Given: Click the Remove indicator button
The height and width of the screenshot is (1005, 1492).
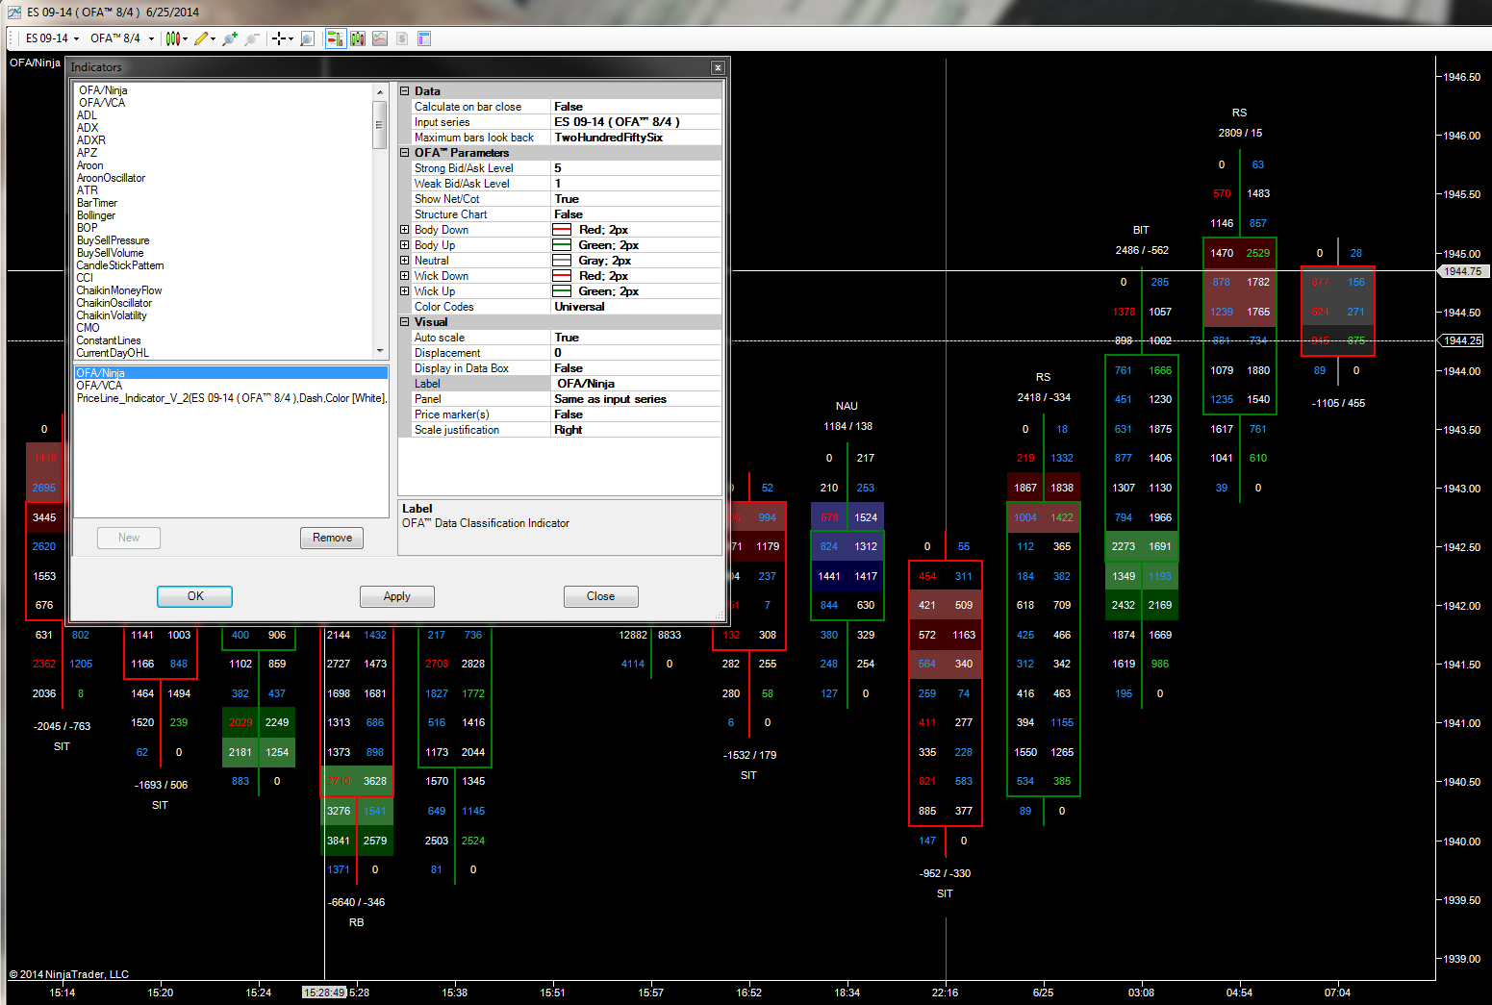Looking at the screenshot, I should click(x=332, y=538).
